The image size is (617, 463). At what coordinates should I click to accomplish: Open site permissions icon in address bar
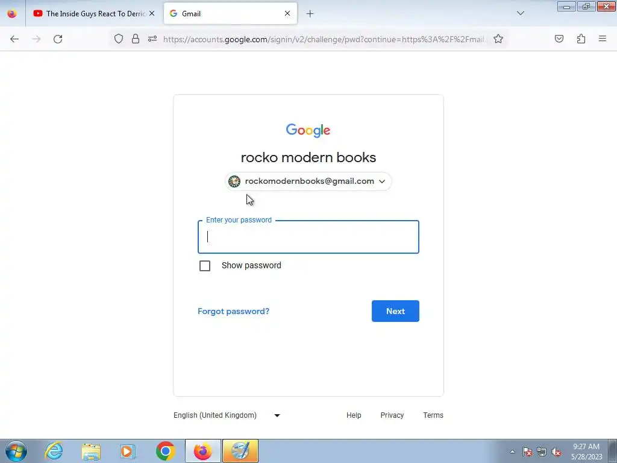point(152,39)
